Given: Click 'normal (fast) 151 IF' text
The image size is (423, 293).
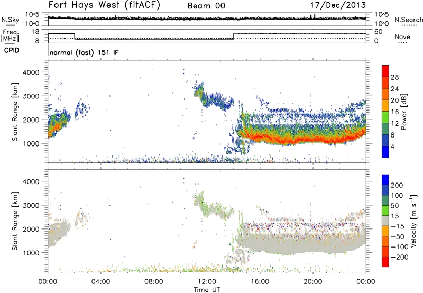Looking at the screenshot, I should [84, 52].
